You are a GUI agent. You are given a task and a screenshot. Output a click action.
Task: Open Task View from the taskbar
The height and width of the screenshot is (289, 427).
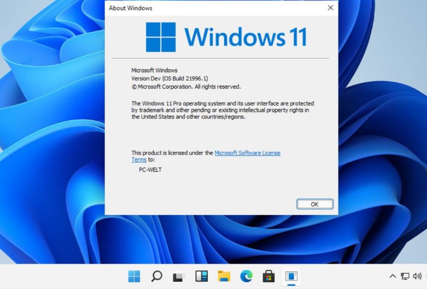pos(178,276)
